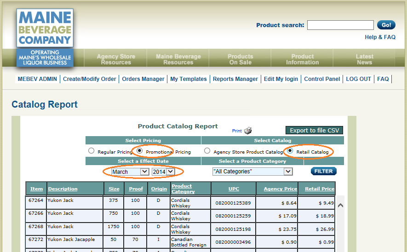The image size is (407, 252).
Task: Go to My Templates
Action: [x=189, y=79]
